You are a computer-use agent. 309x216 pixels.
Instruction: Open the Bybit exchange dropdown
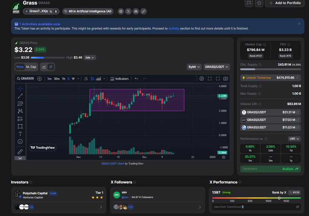click(x=194, y=67)
